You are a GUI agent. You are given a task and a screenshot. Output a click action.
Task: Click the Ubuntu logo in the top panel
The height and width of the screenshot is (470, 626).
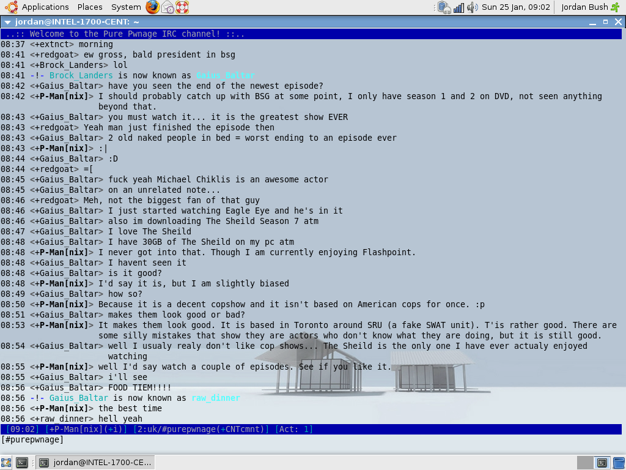(11, 7)
